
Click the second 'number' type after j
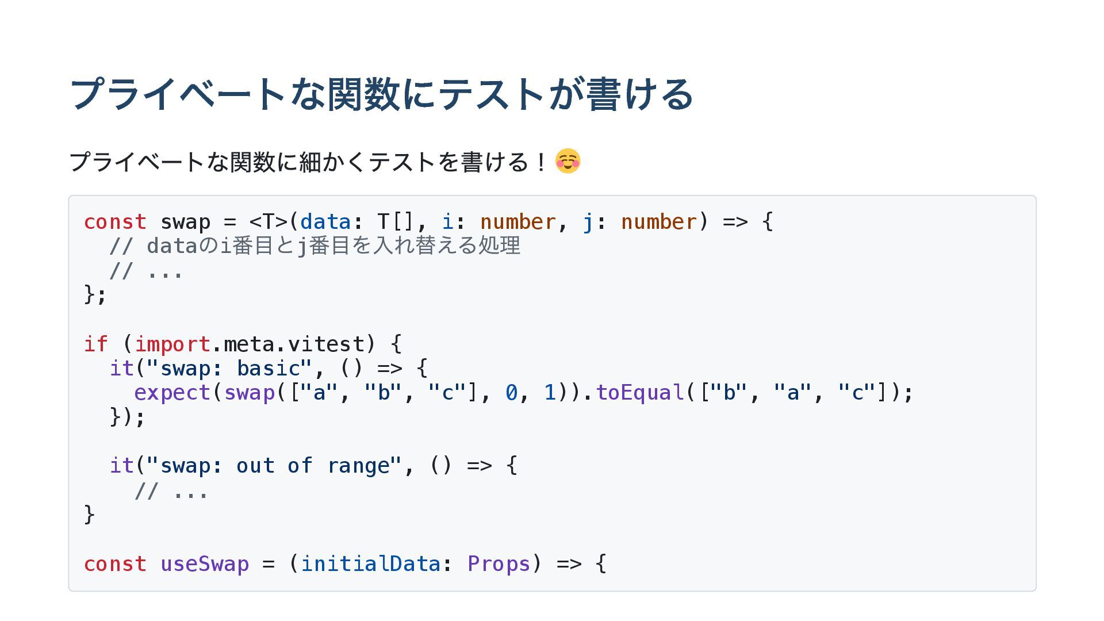(659, 221)
